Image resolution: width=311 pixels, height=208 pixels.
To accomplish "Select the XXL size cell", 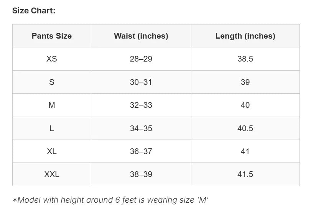I will (52, 174).
